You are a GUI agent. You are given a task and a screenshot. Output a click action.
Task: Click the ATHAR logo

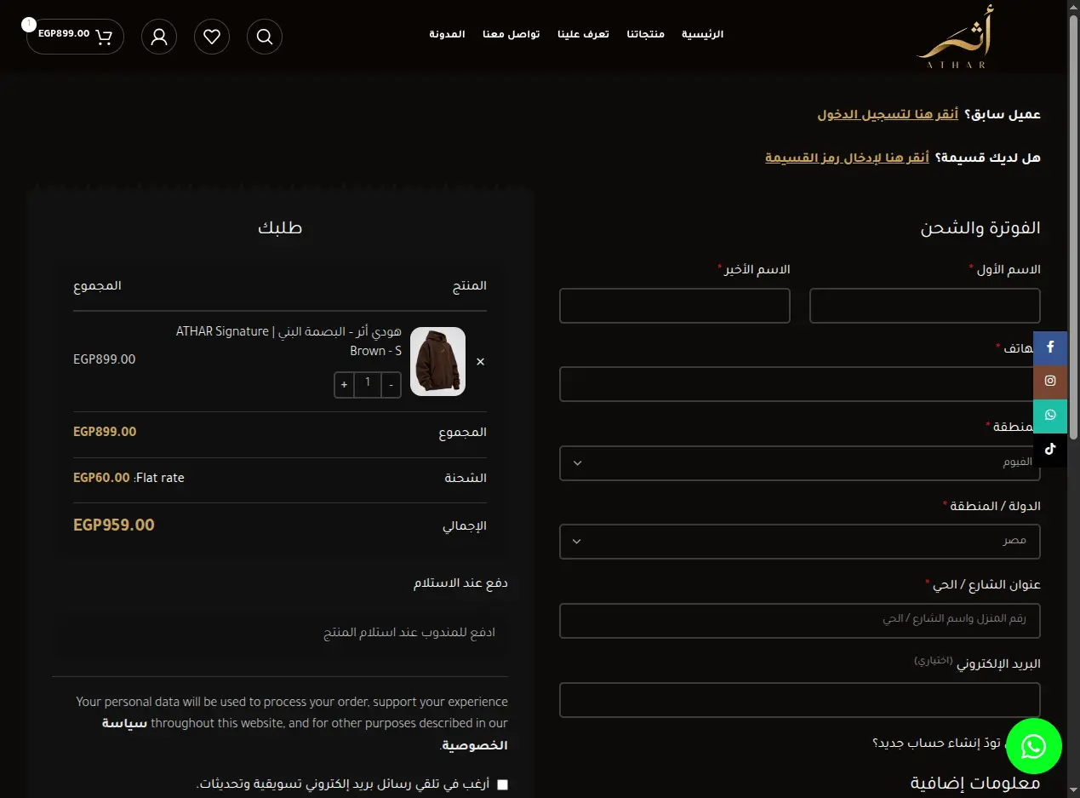(x=955, y=37)
